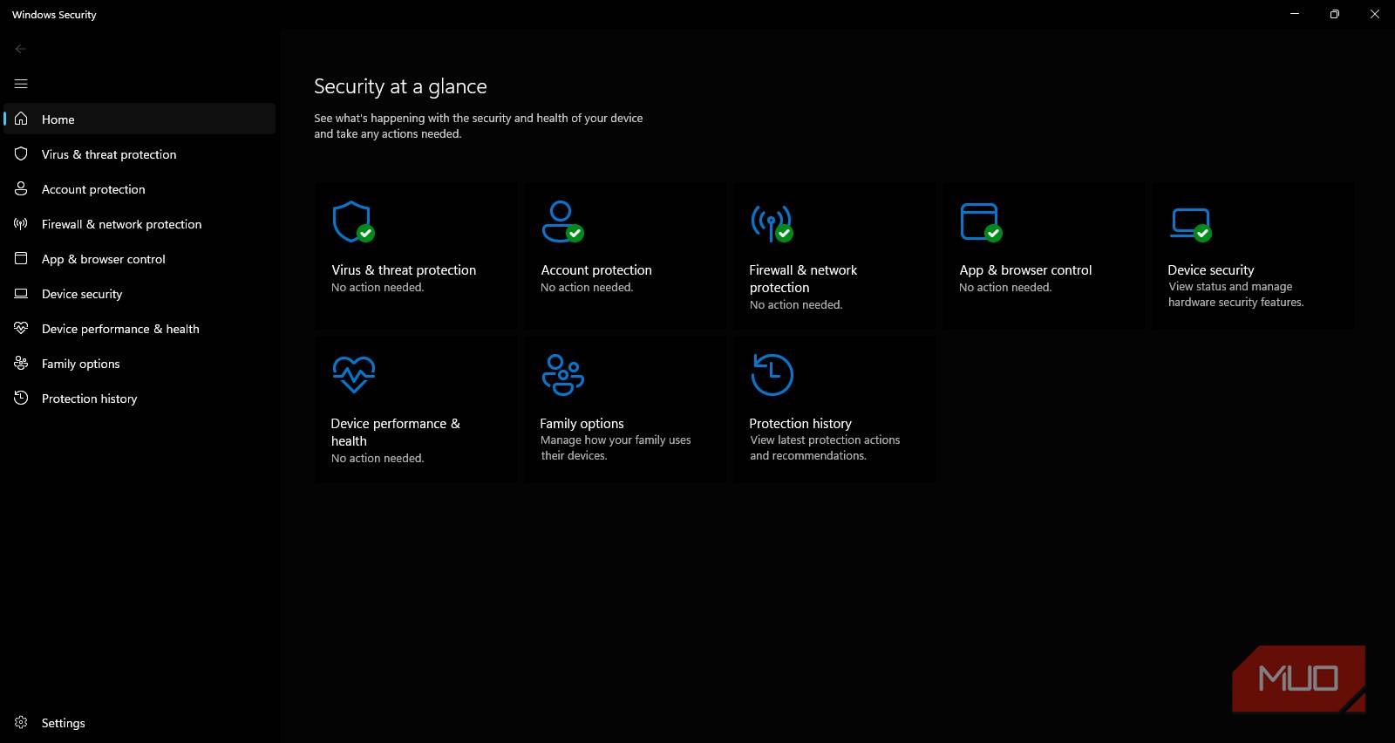
Task: Go to Account protection in sidebar
Action: point(139,188)
